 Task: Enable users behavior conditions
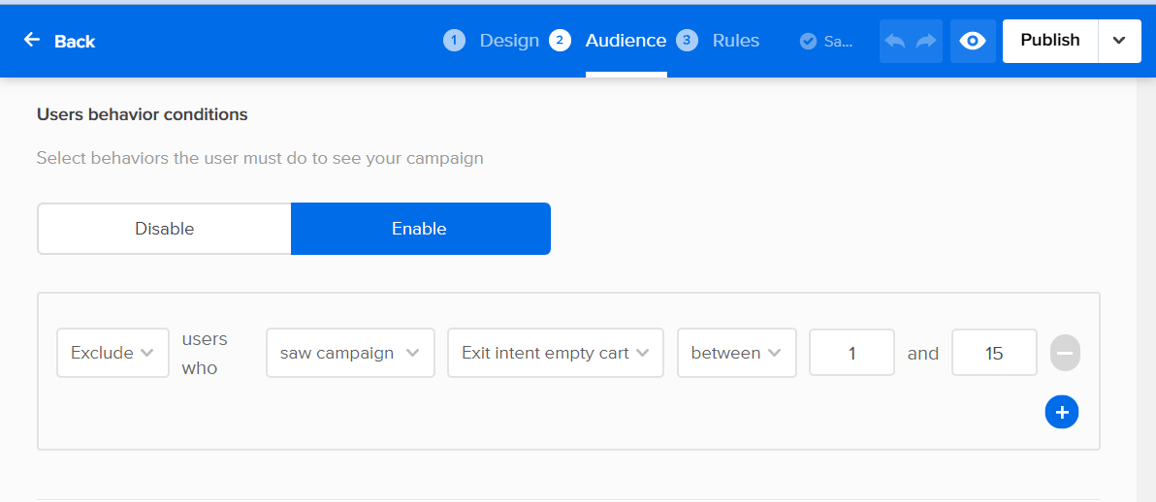420,229
